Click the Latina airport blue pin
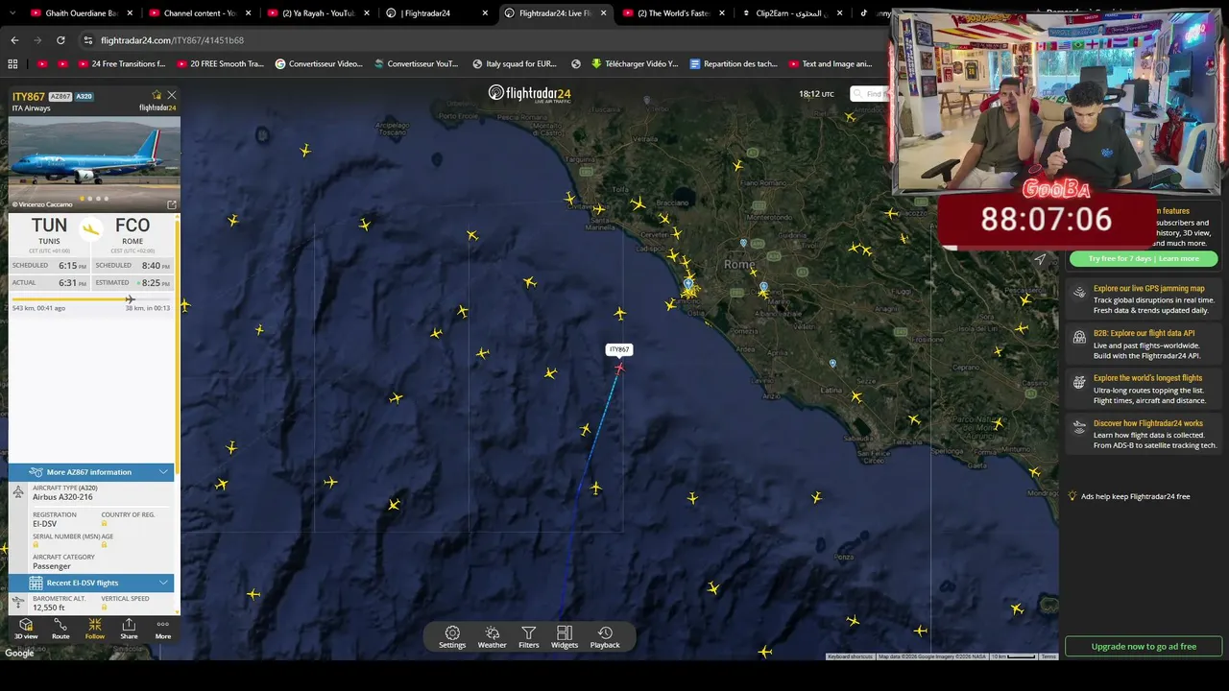Image resolution: width=1229 pixels, height=691 pixels. [x=832, y=364]
